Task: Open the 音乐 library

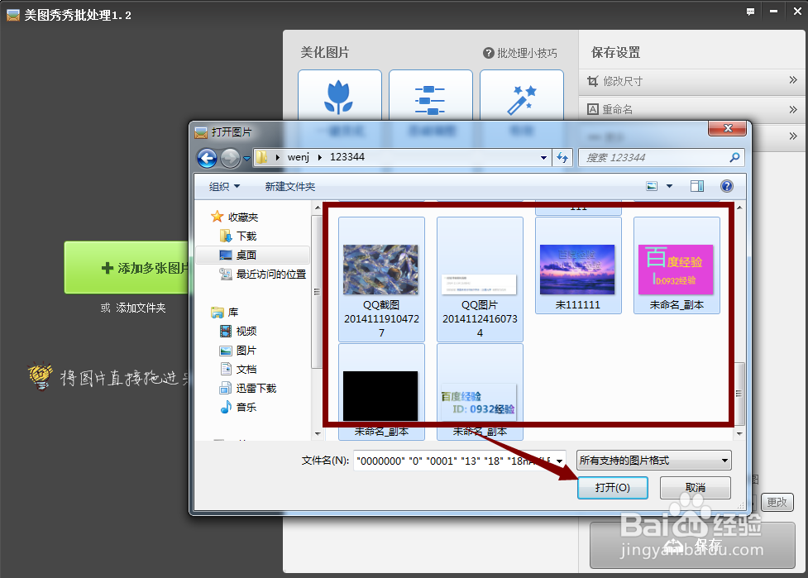Action: [x=238, y=408]
